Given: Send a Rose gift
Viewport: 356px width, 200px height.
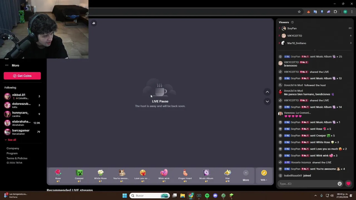Looking at the screenshot, I should coord(58,176).
